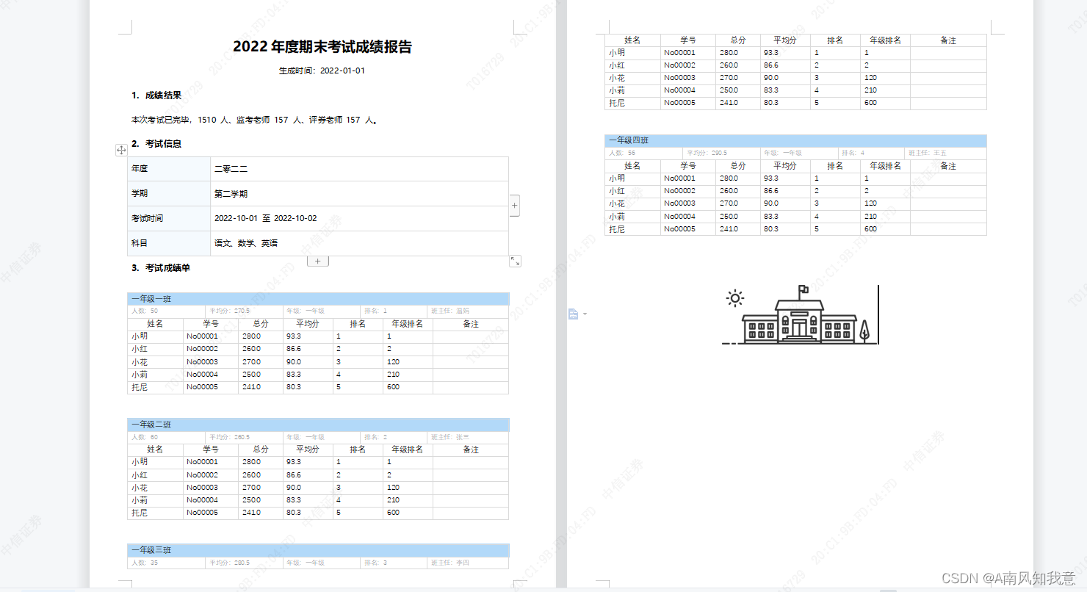Click the plus icon below the exam info table

click(x=318, y=260)
